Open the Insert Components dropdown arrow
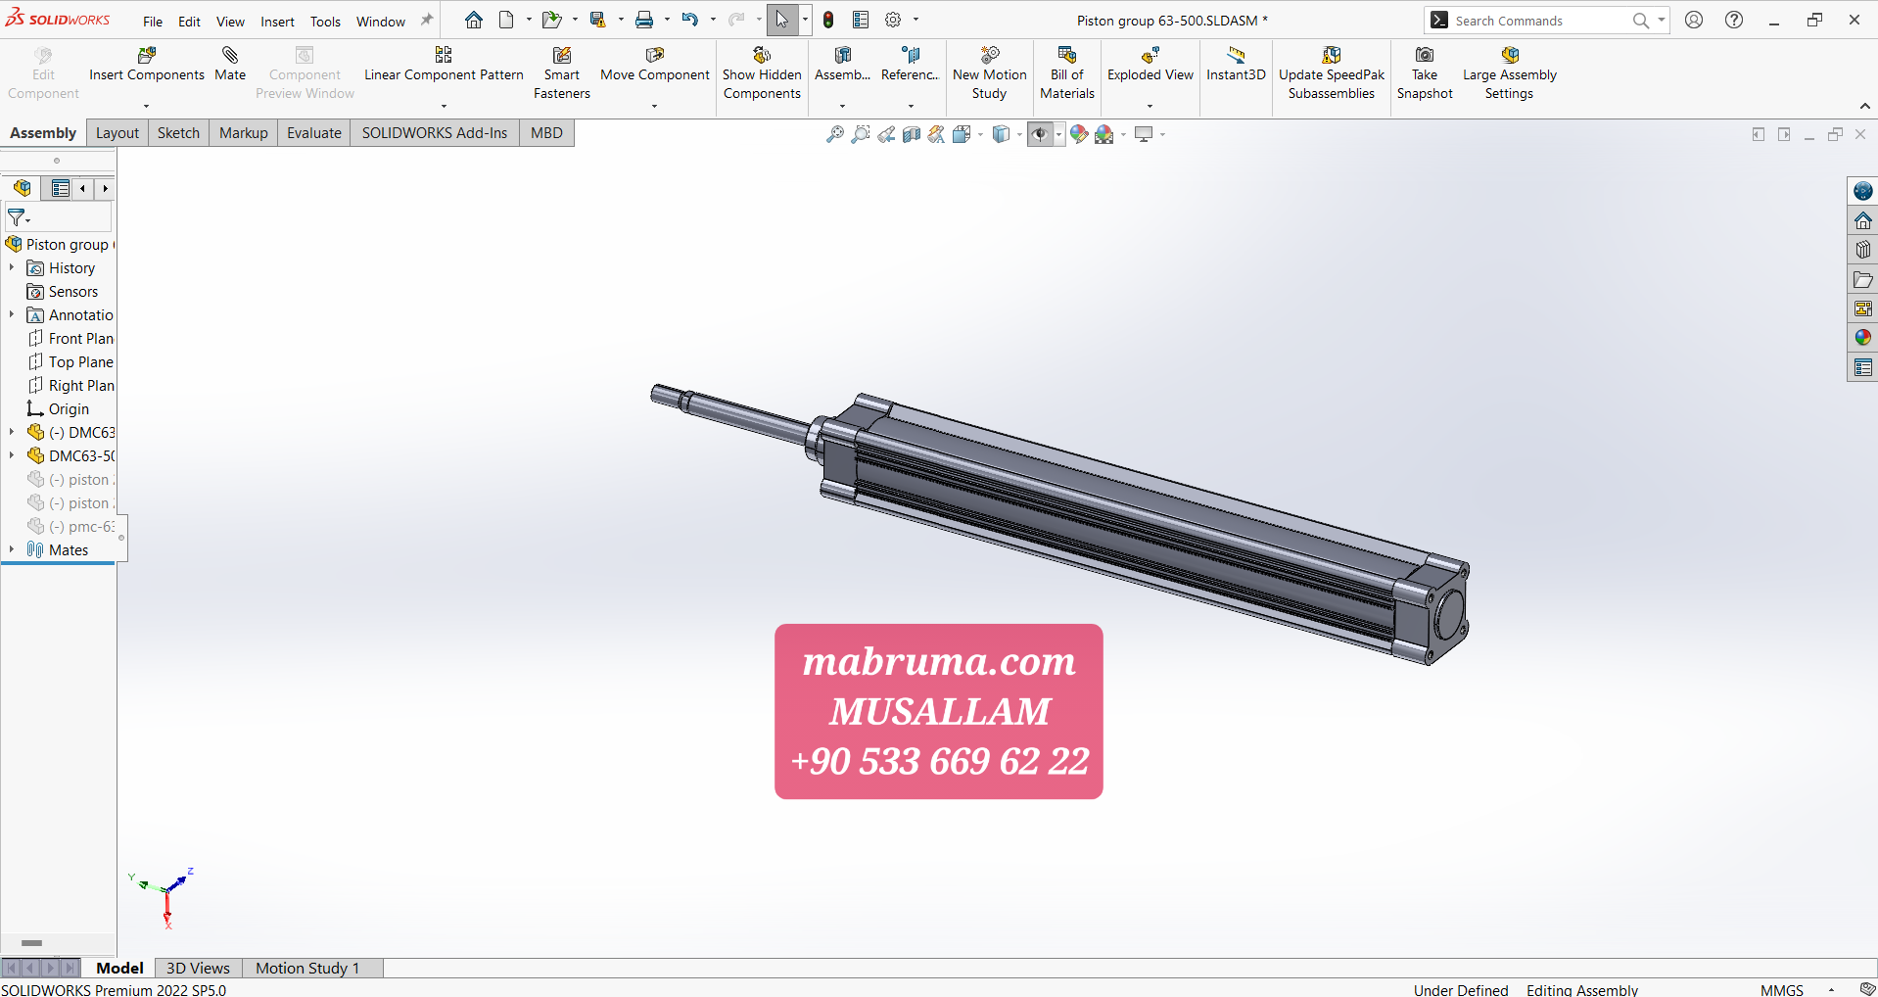Screen dimensions: 1878x997 (147, 106)
